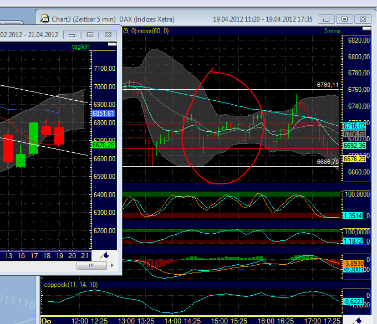Click the green 5 mins timeframe label
The width and height of the screenshot is (377, 324).
pyautogui.click(x=332, y=31)
